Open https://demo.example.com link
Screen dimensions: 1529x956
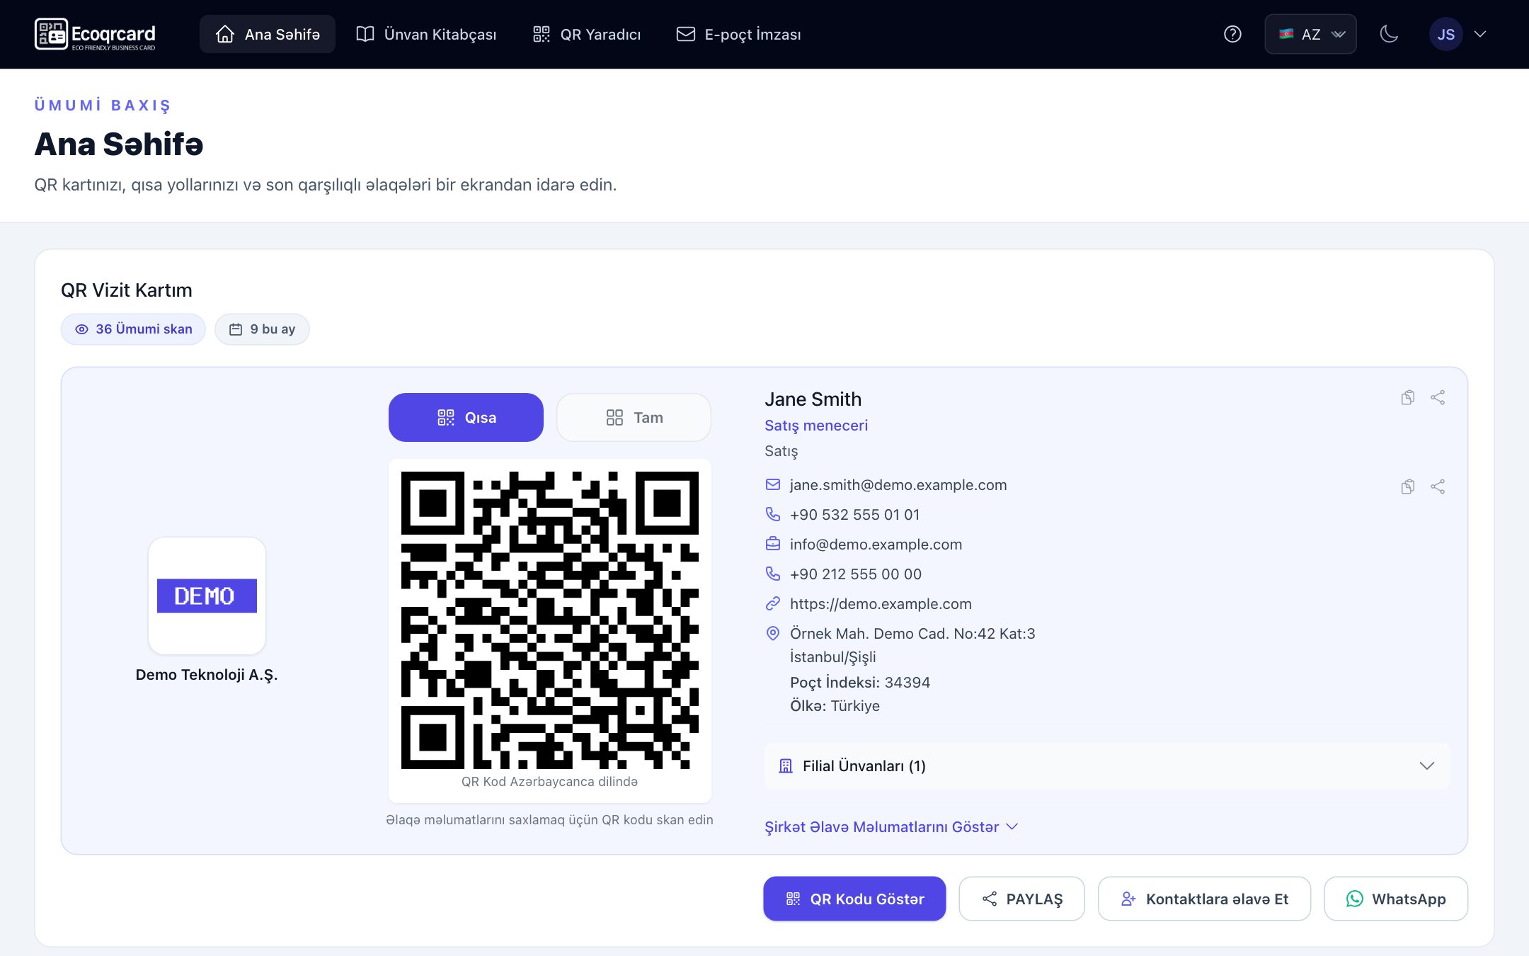pos(881,604)
